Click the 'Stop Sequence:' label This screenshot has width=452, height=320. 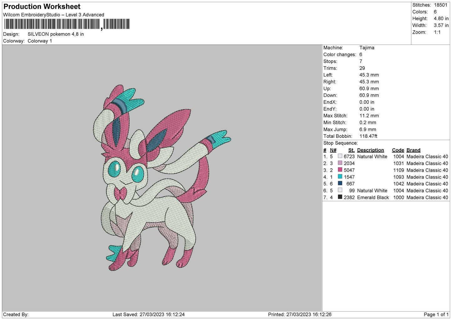[x=340, y=143]
